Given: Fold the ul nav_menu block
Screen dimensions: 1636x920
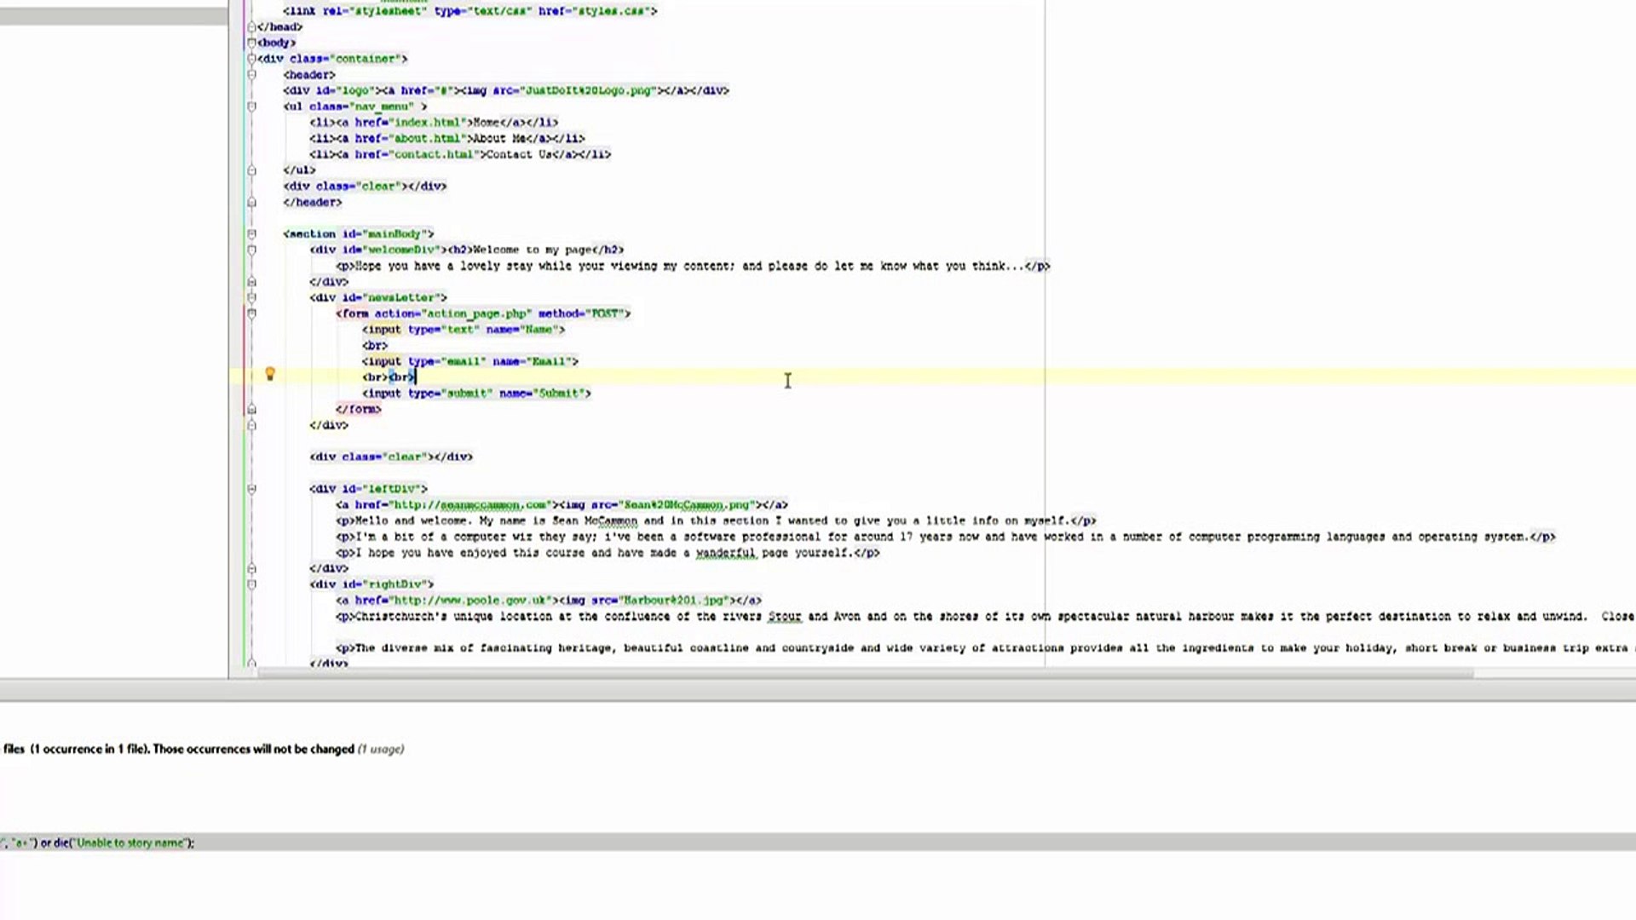Looking at the screenshot, I should click(x=251, y=106).
